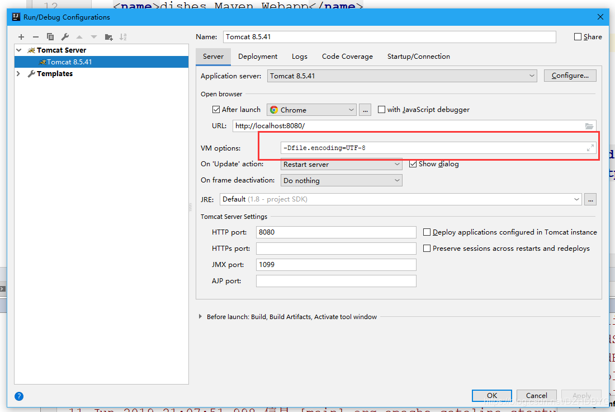The image size is (615, 412).
Task: Open JRE browse ellipsis button
Action: (590, 199)
